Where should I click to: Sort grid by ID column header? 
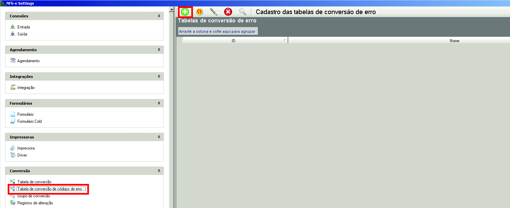pos(235,40)
